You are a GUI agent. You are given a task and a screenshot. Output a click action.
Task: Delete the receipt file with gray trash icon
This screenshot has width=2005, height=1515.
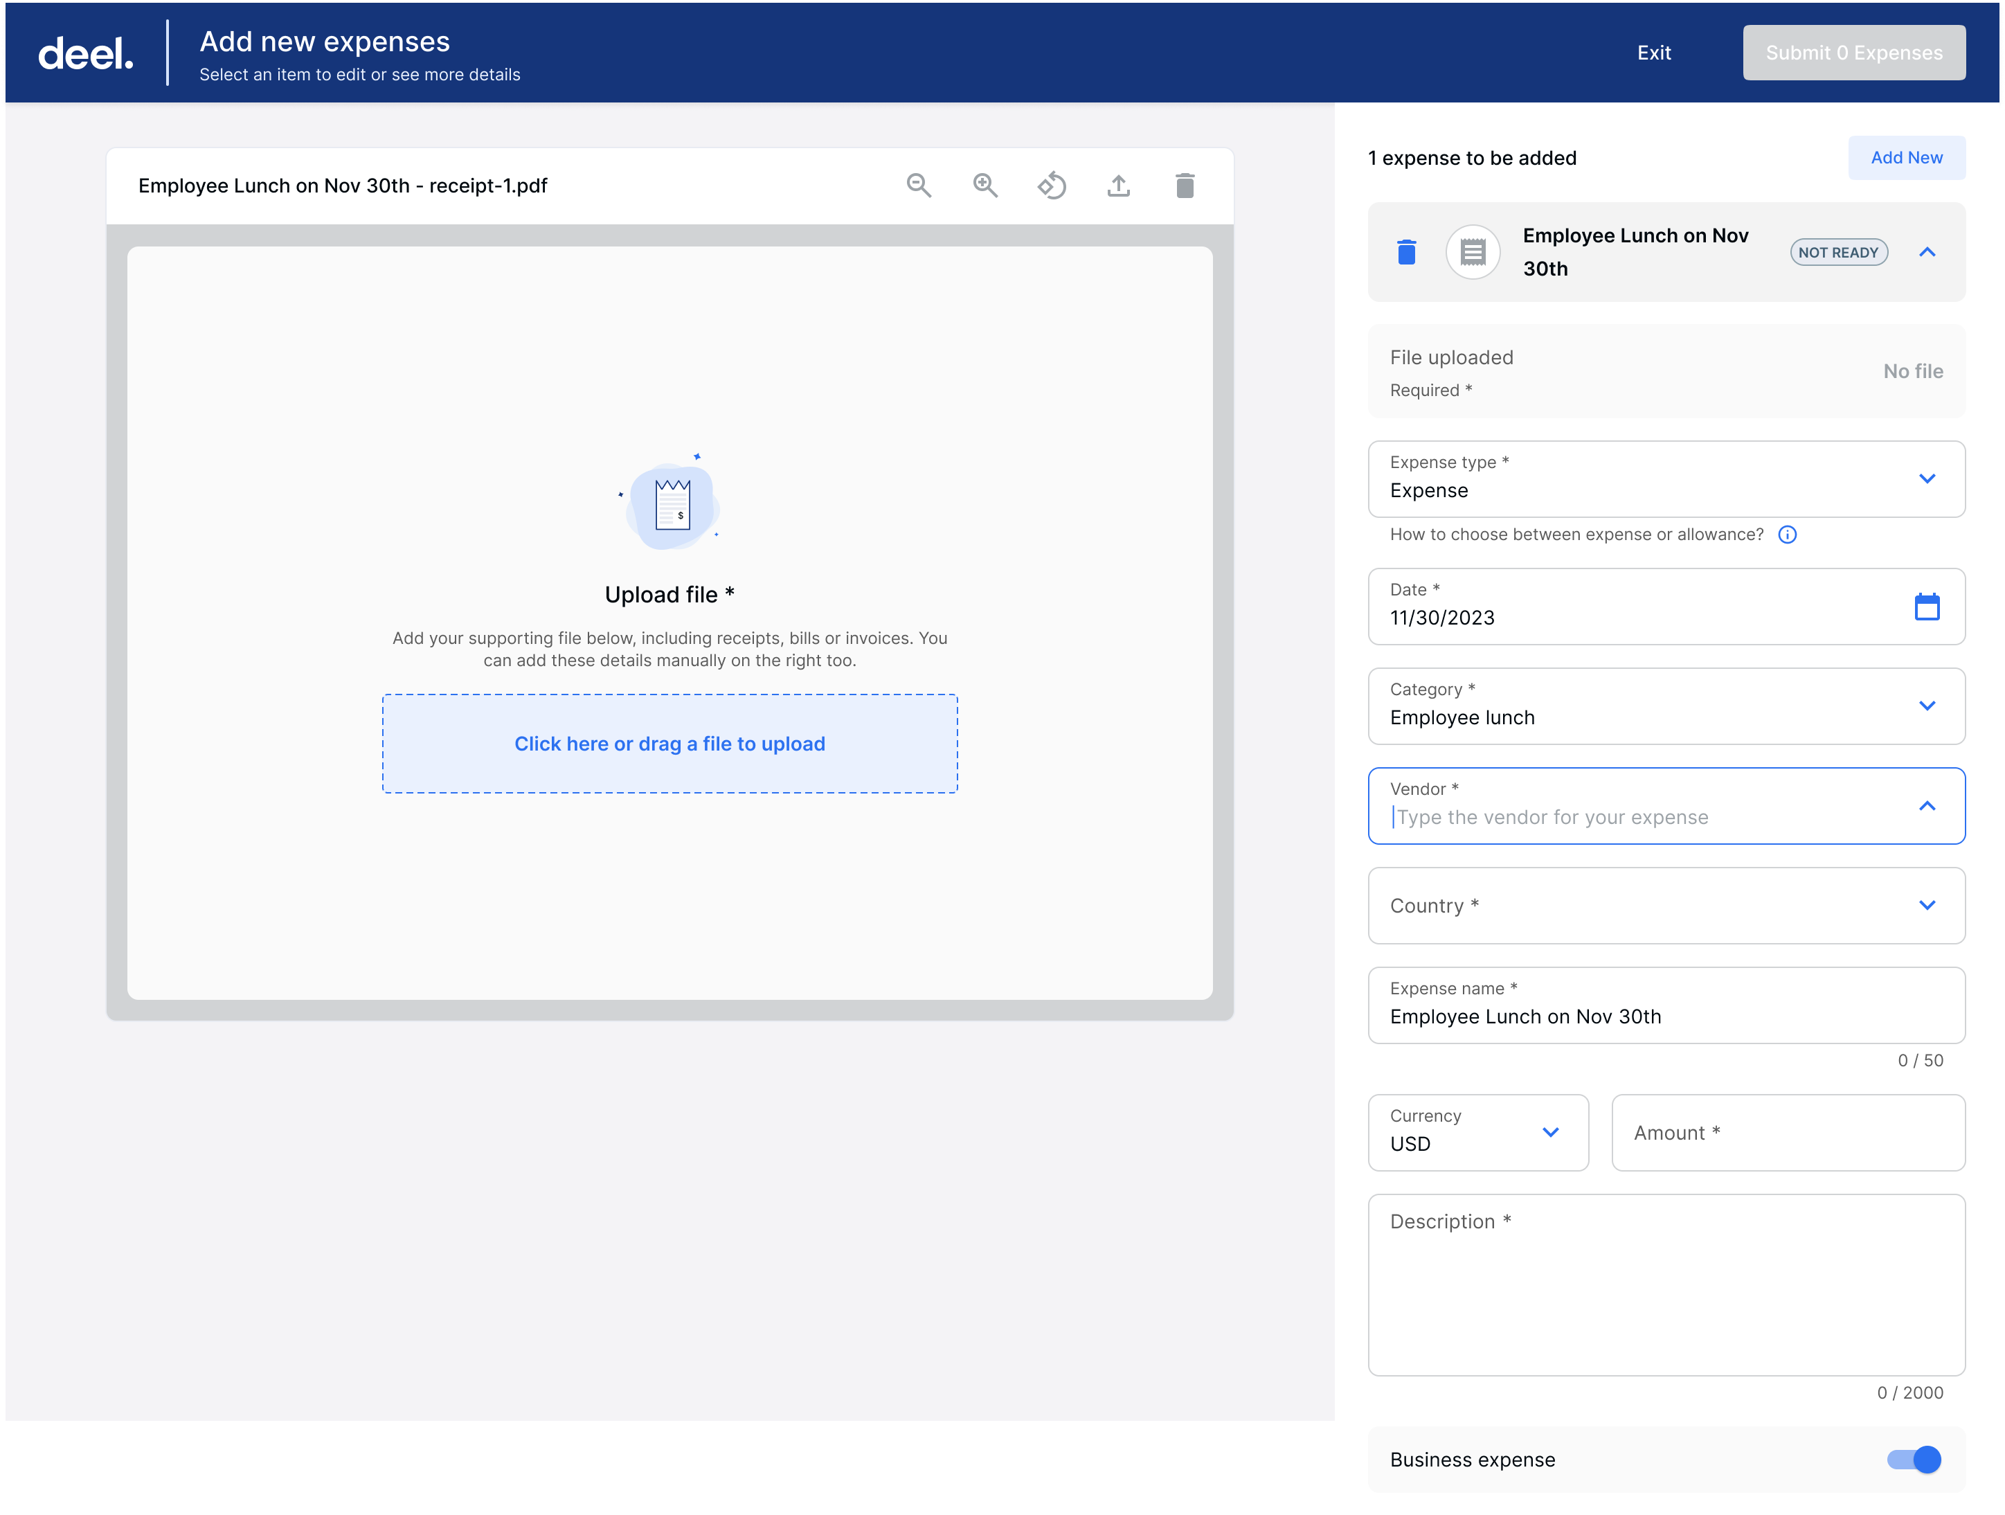1185,186
